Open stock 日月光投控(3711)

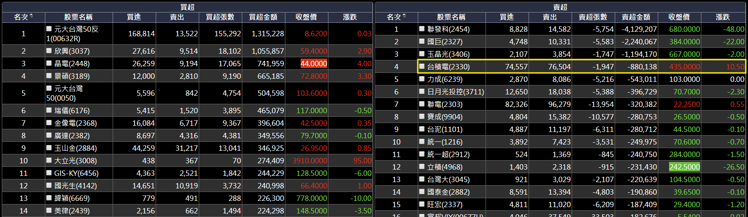tap(455, 92)
